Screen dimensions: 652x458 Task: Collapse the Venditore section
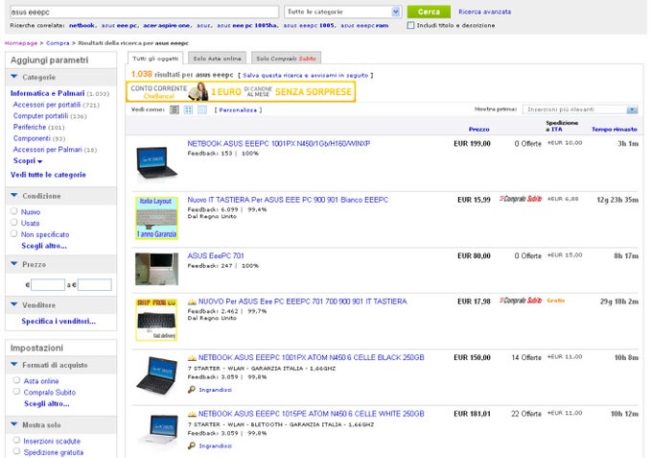click(14, 304)
